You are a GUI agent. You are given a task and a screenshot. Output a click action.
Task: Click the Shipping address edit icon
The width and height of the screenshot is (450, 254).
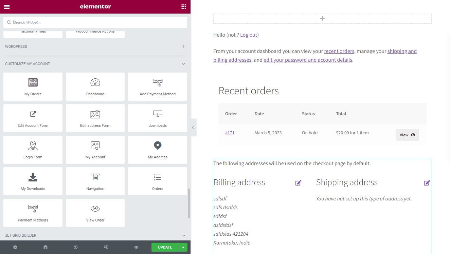[x=427, y=183]
